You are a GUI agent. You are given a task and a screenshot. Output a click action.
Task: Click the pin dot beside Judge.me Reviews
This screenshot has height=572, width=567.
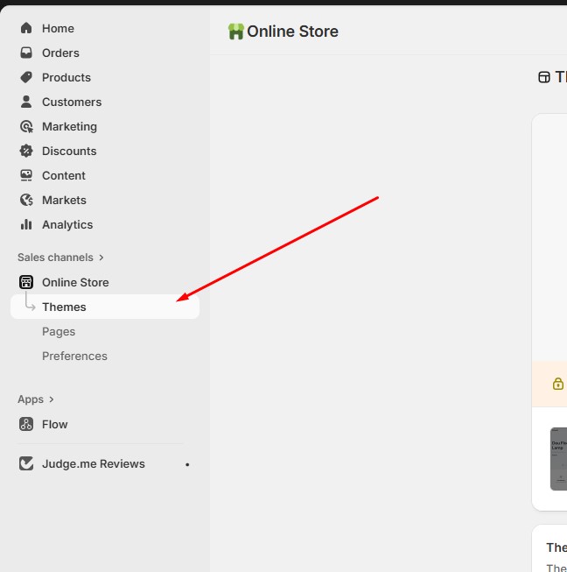187,464
